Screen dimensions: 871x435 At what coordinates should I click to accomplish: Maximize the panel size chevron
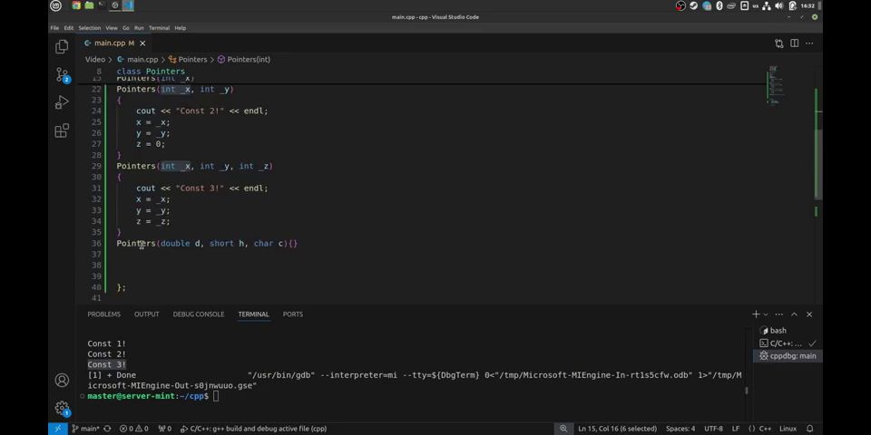(x=795, y=314)
